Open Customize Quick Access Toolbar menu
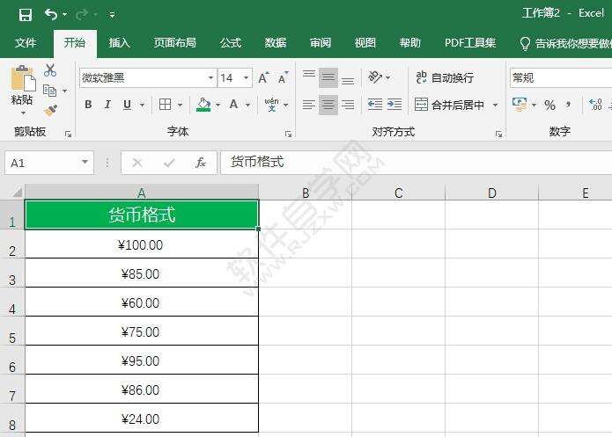The height and width of the screenshot is (437, 612). (x=112, y=15)
